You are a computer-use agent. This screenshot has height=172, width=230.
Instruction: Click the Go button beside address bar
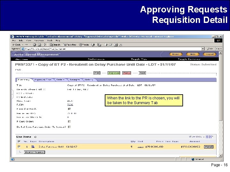tap(210, 49)
